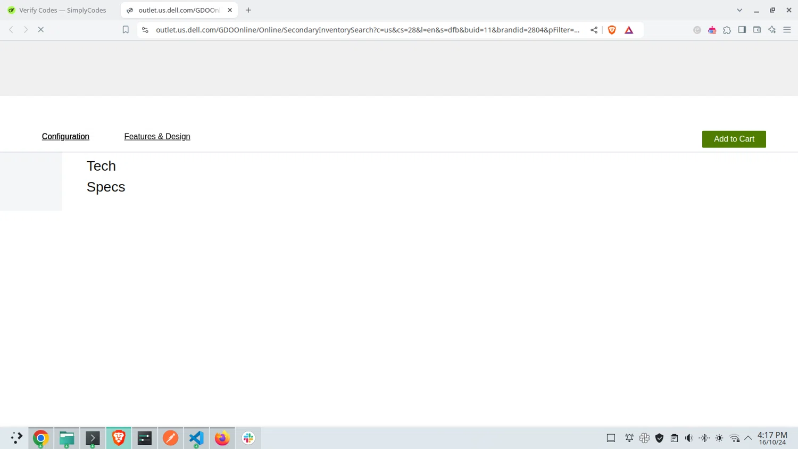Launch Firefox from the taskbar
798x449 pixels.
click(222, 438)
